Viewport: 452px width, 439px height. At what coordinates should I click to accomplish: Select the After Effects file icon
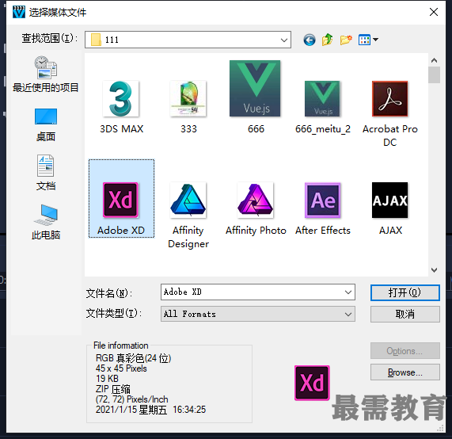tap(322, 200)
